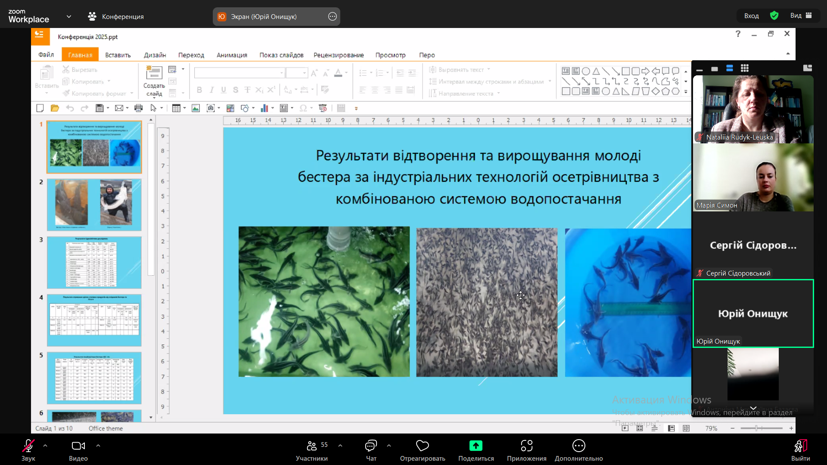Viewport: 827px width, 465px height.
Task: Click the Отреагировать heart reaction icon
Action: click(x=422, y=446)
